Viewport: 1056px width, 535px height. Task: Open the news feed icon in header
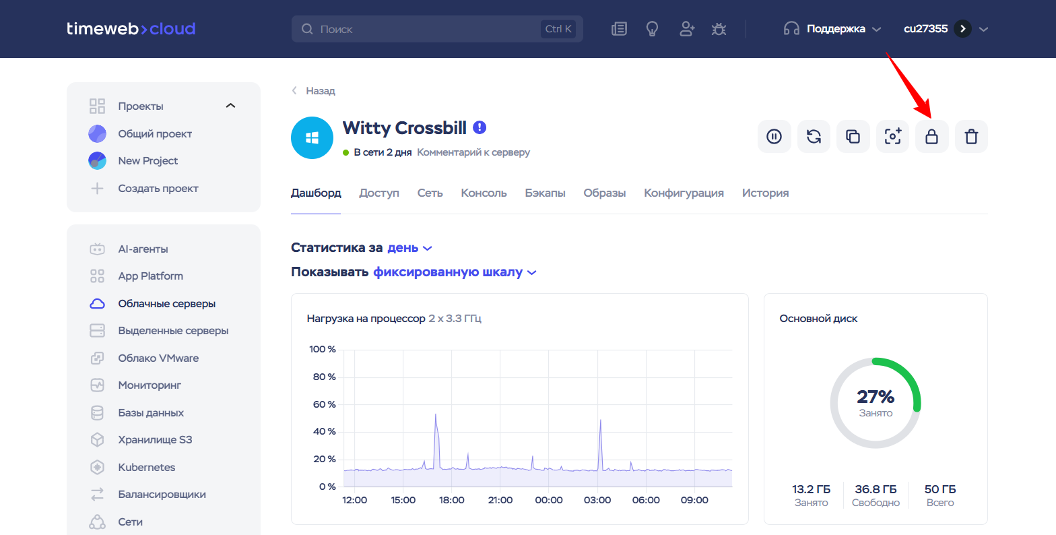click(619, 29)
